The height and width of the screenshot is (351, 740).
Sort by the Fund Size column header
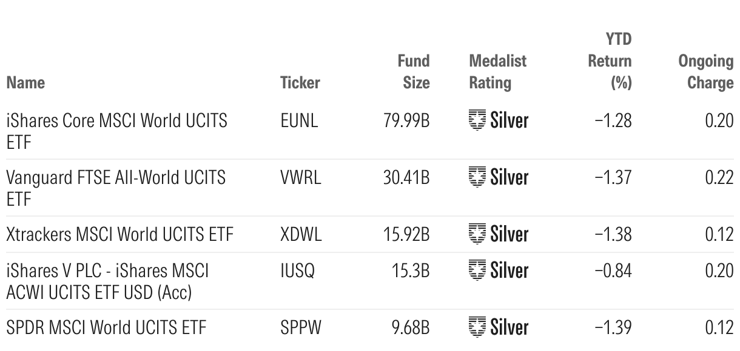tap(413, 71)
